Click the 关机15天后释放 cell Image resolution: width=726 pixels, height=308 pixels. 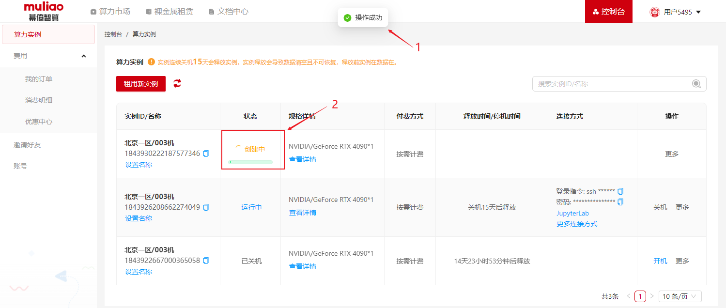pos(492,207)
